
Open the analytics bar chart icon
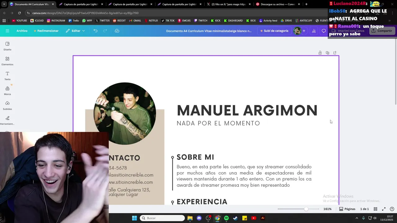click(314, 31)
